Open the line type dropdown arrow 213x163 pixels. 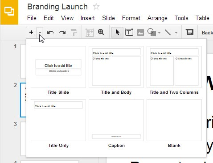(176, 33)
